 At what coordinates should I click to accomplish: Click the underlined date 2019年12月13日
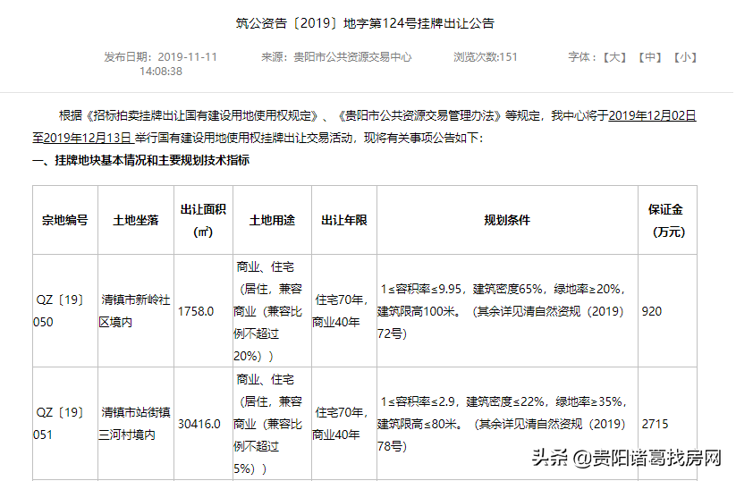pyautogui.click(x=88, y=138)
